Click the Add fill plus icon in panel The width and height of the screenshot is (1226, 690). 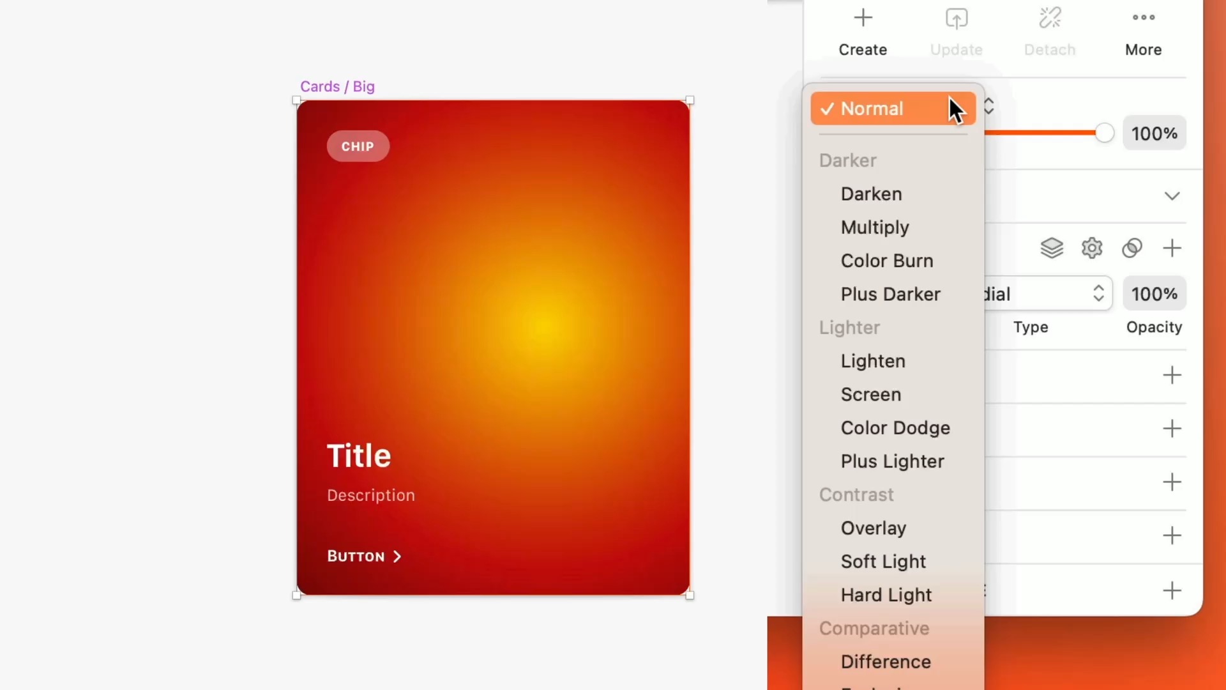(x=1171, y=247)
